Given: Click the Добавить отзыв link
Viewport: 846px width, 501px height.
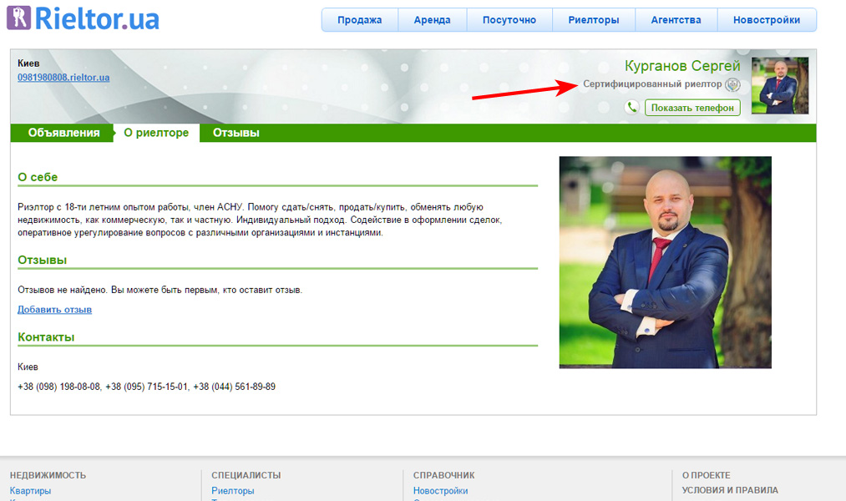Looking at the screenshot, I should click(54, 310).
